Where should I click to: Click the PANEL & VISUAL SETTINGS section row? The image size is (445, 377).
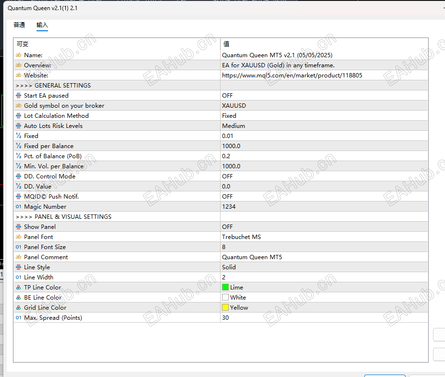[x=221, y=216]
